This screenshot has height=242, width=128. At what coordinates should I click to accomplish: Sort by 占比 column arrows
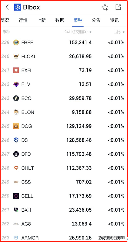(x=124, y=32)
